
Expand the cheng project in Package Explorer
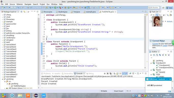point(3,15)
